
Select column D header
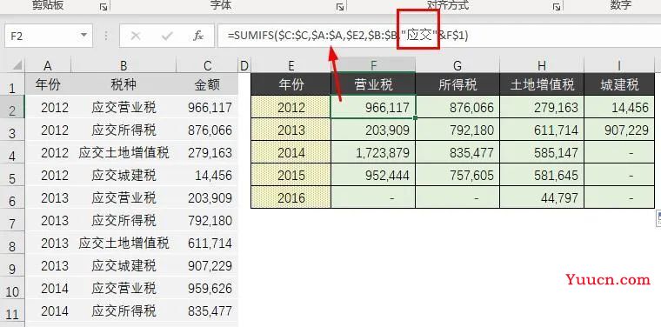[244, 65]
